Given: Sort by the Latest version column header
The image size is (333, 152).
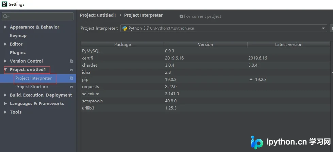Looking at the screenshot, I should [289, 44].
